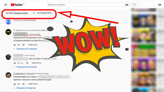Image resolution: width=164 pixels, height=92 pixels.
Task: Click ОТВЕТИТЬ under the 284-likes comment
Action: pyautogui.click(x=33, y=84)
